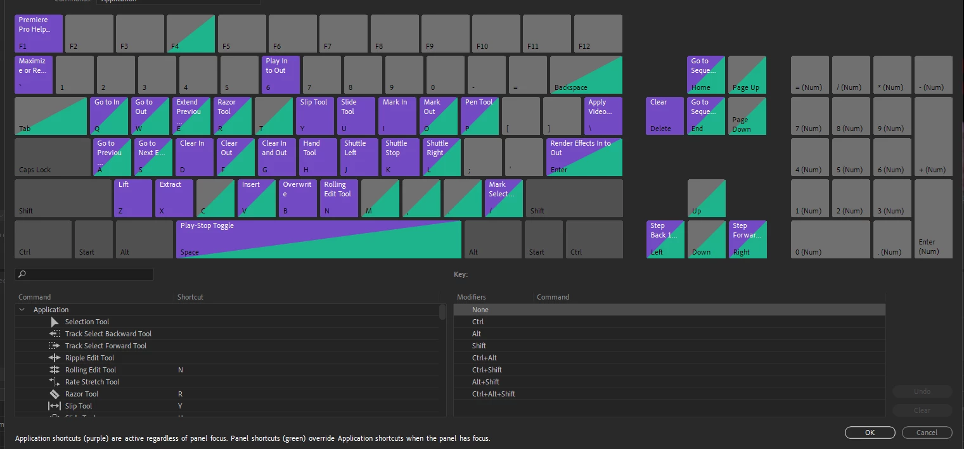Select the Play In to Out 6 key

point(281,75)
